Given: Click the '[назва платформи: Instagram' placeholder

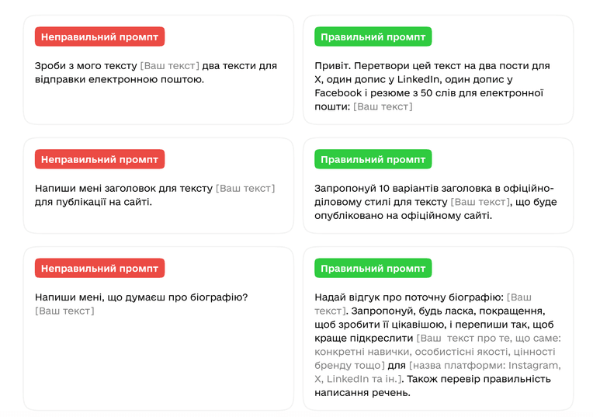Looking at the screenshot, I should click(x=485, y=366).
